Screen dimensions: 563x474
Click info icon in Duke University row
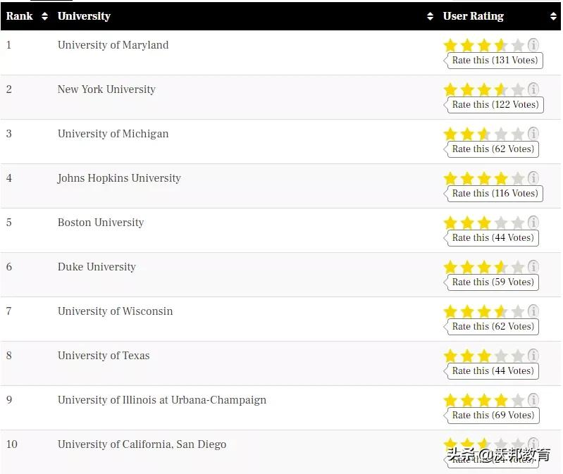(x=533, y=267)
